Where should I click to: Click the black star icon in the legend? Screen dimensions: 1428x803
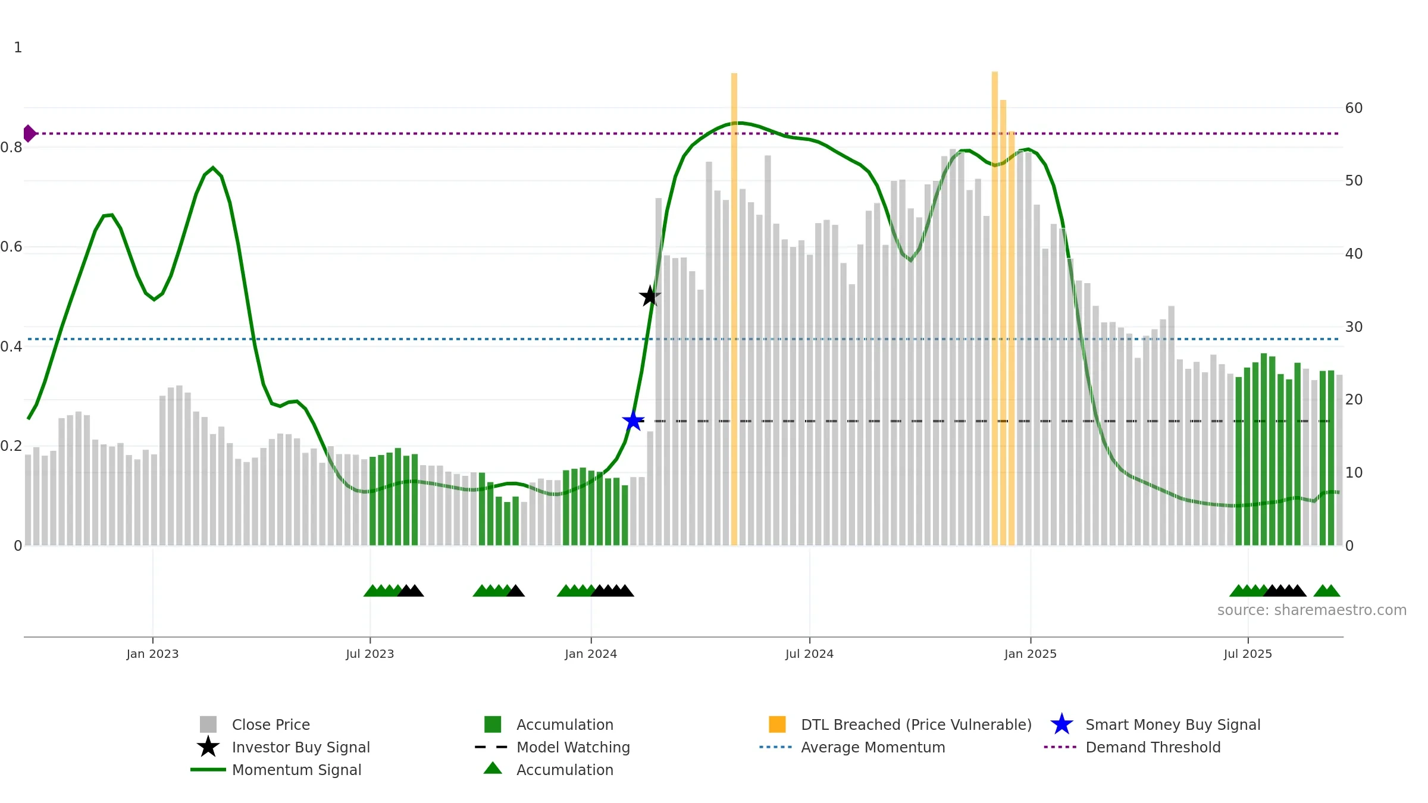(208, 746)
